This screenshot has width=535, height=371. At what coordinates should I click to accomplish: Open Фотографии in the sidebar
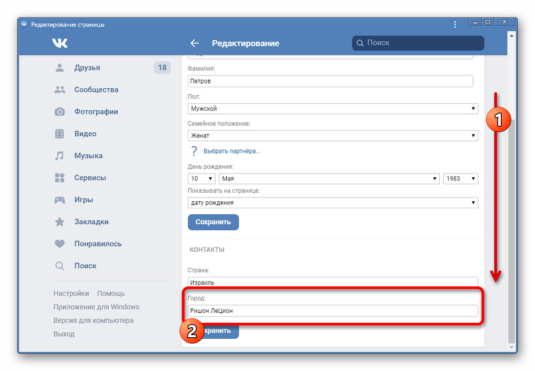(96, 111)
